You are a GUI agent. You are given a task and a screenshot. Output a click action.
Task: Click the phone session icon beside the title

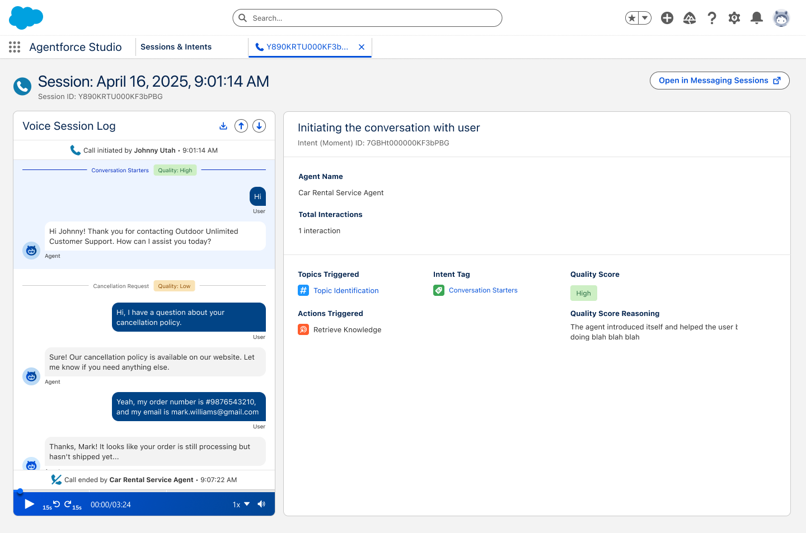pos(22,86)
